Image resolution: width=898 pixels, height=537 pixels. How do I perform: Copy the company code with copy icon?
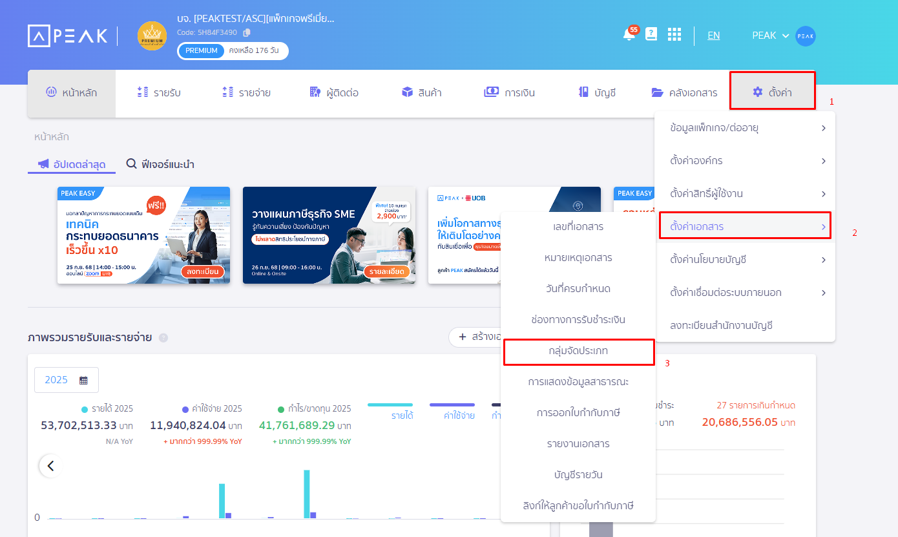[x=247, y=32]
